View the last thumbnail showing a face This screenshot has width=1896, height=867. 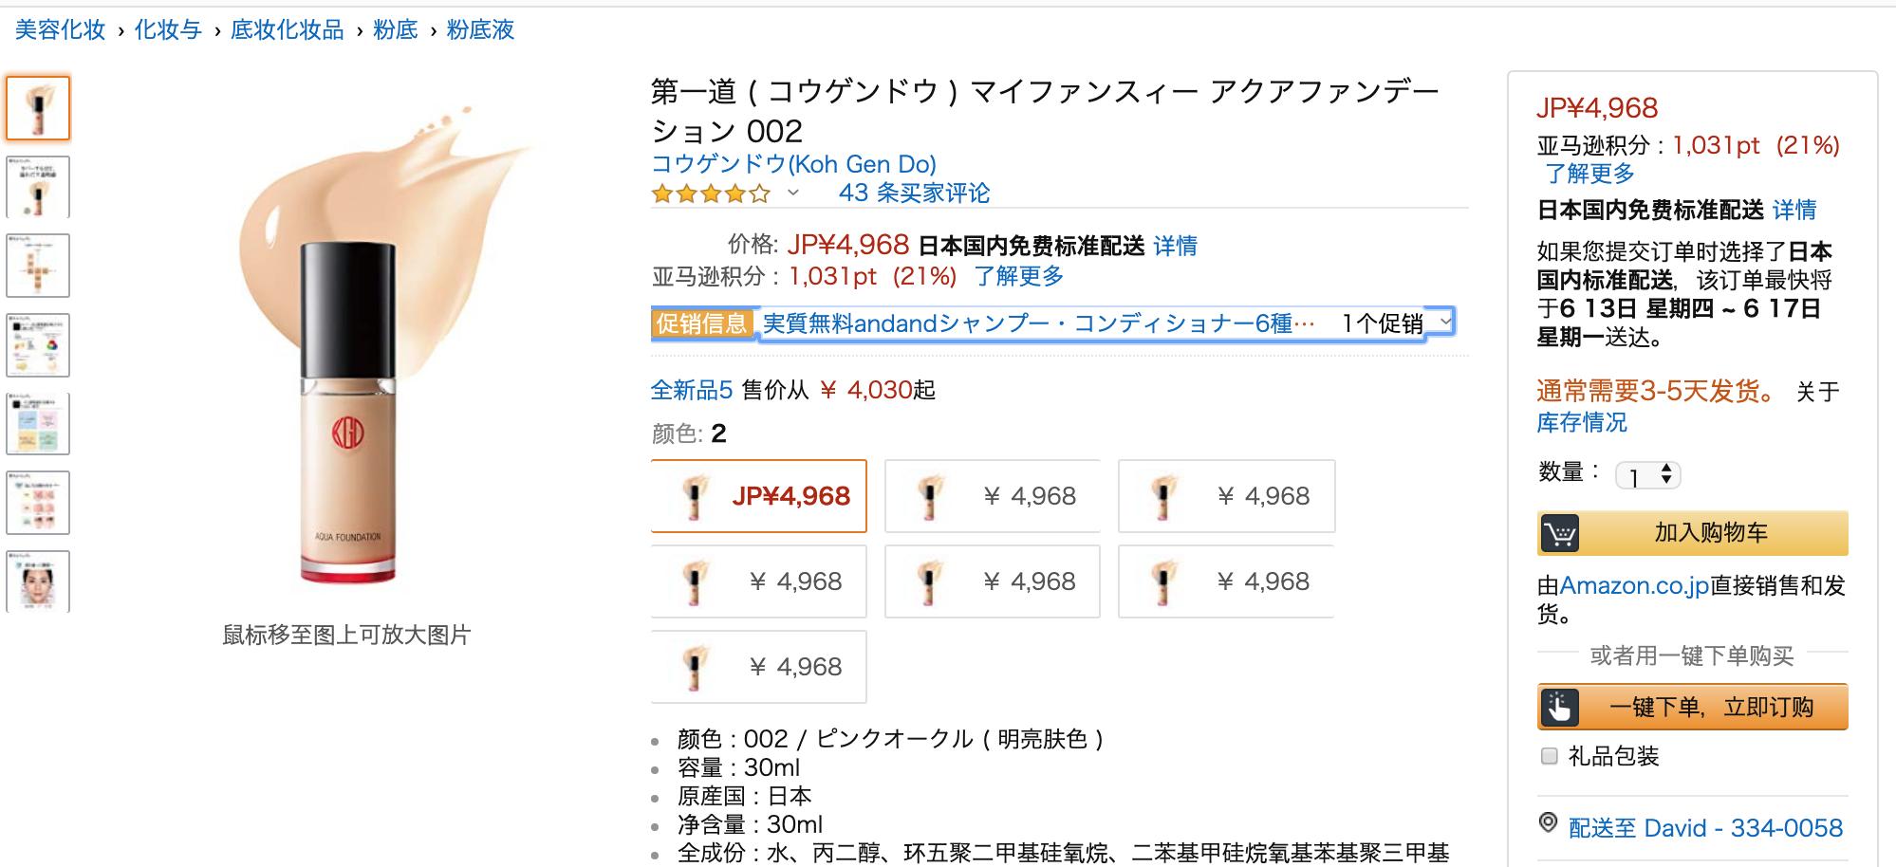tap(38, 581)
